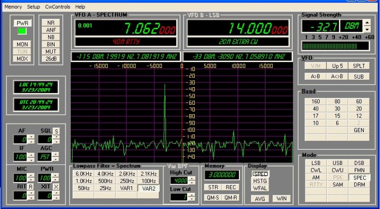
Task: Click QM-S quick memory save
Action: click(x=213, y=198)
